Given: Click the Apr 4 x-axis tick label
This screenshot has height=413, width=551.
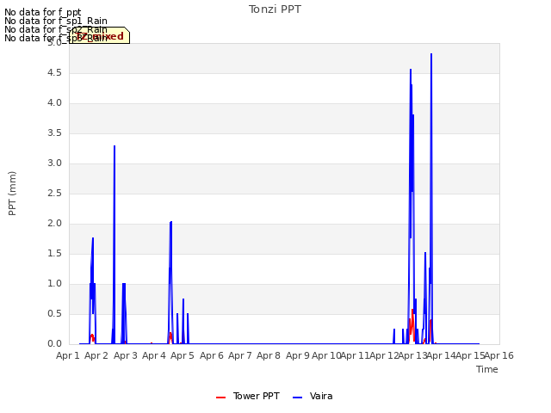Looking at the screenshot, I should coord(154,355).
